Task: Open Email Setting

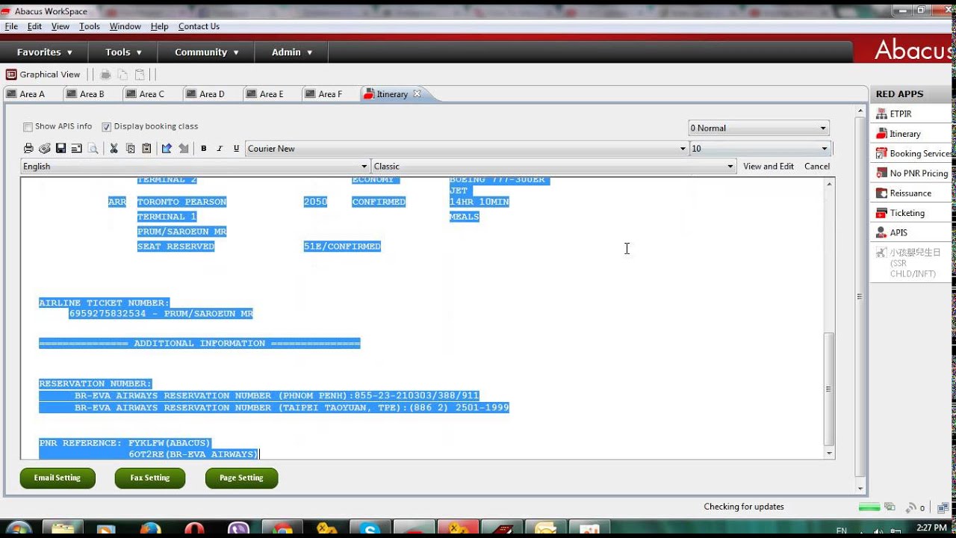Action: click(x=58, y=478)
